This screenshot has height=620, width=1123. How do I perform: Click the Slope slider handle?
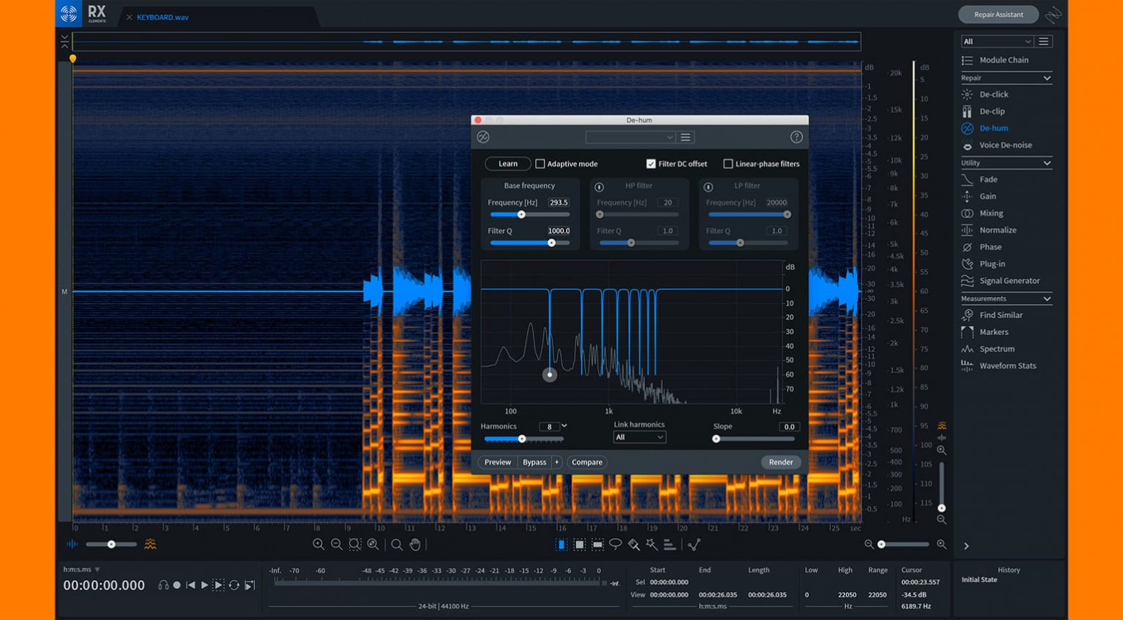(716, 439)
